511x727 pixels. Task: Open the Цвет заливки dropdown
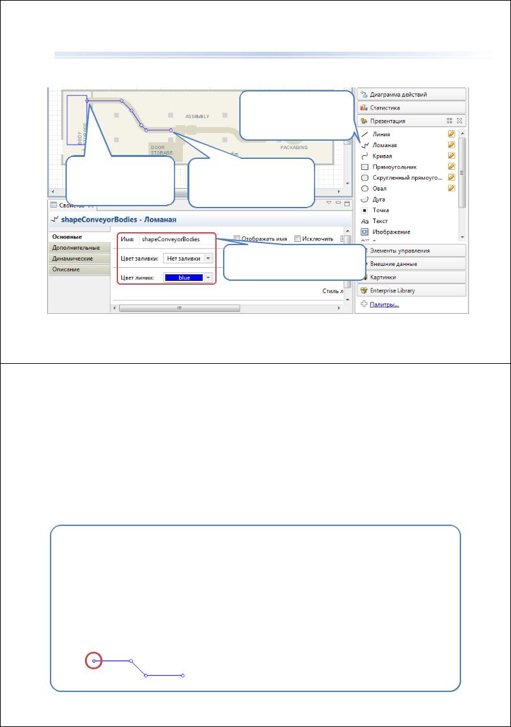click(x=208, y=258)
